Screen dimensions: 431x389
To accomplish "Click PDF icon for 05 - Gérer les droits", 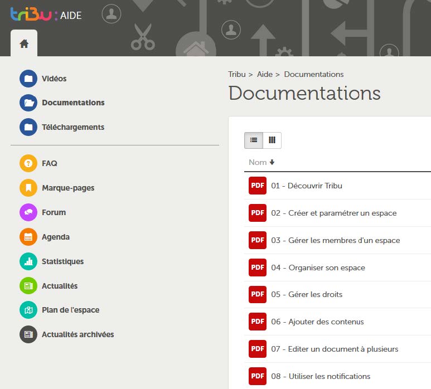I will tap(258, 294).
